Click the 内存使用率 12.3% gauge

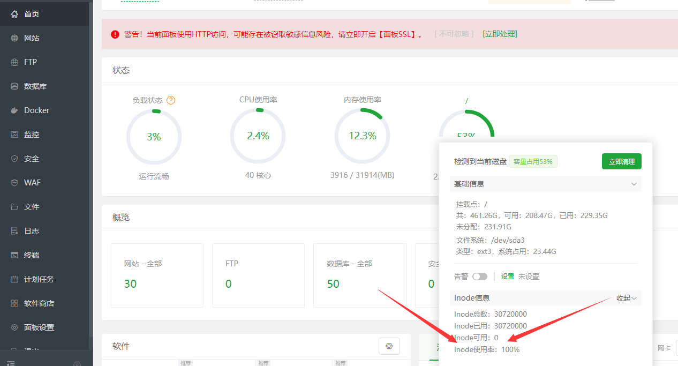[x=362, y=136]
